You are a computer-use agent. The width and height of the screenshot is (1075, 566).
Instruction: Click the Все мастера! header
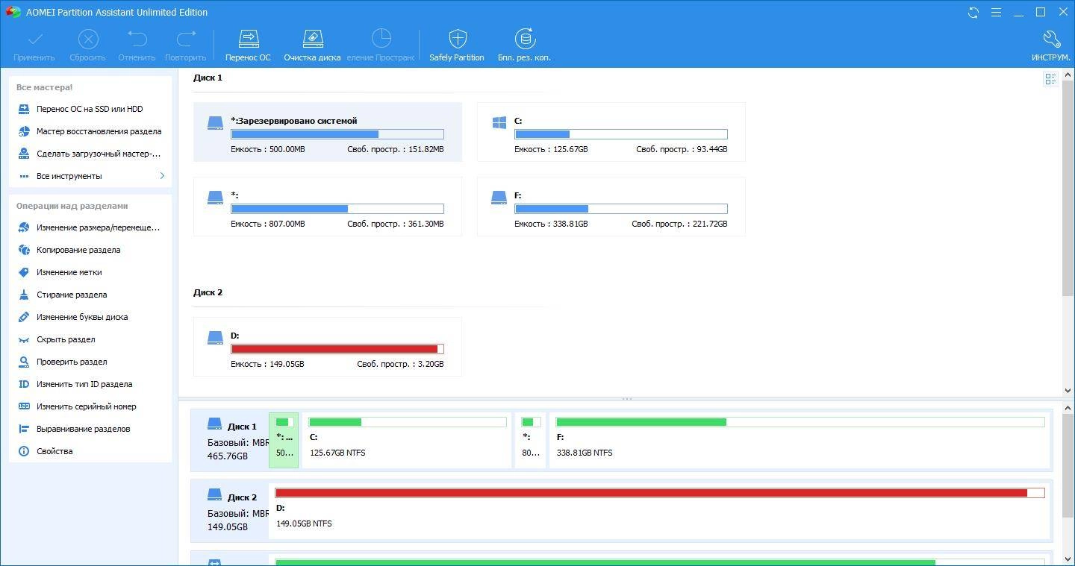(x=45, y=87)
